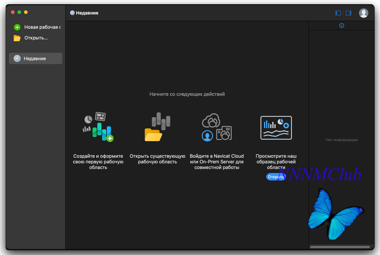Screen dimensions: 380x255
Task: Toggle the left sidebar panel
Action: [338, 13]
